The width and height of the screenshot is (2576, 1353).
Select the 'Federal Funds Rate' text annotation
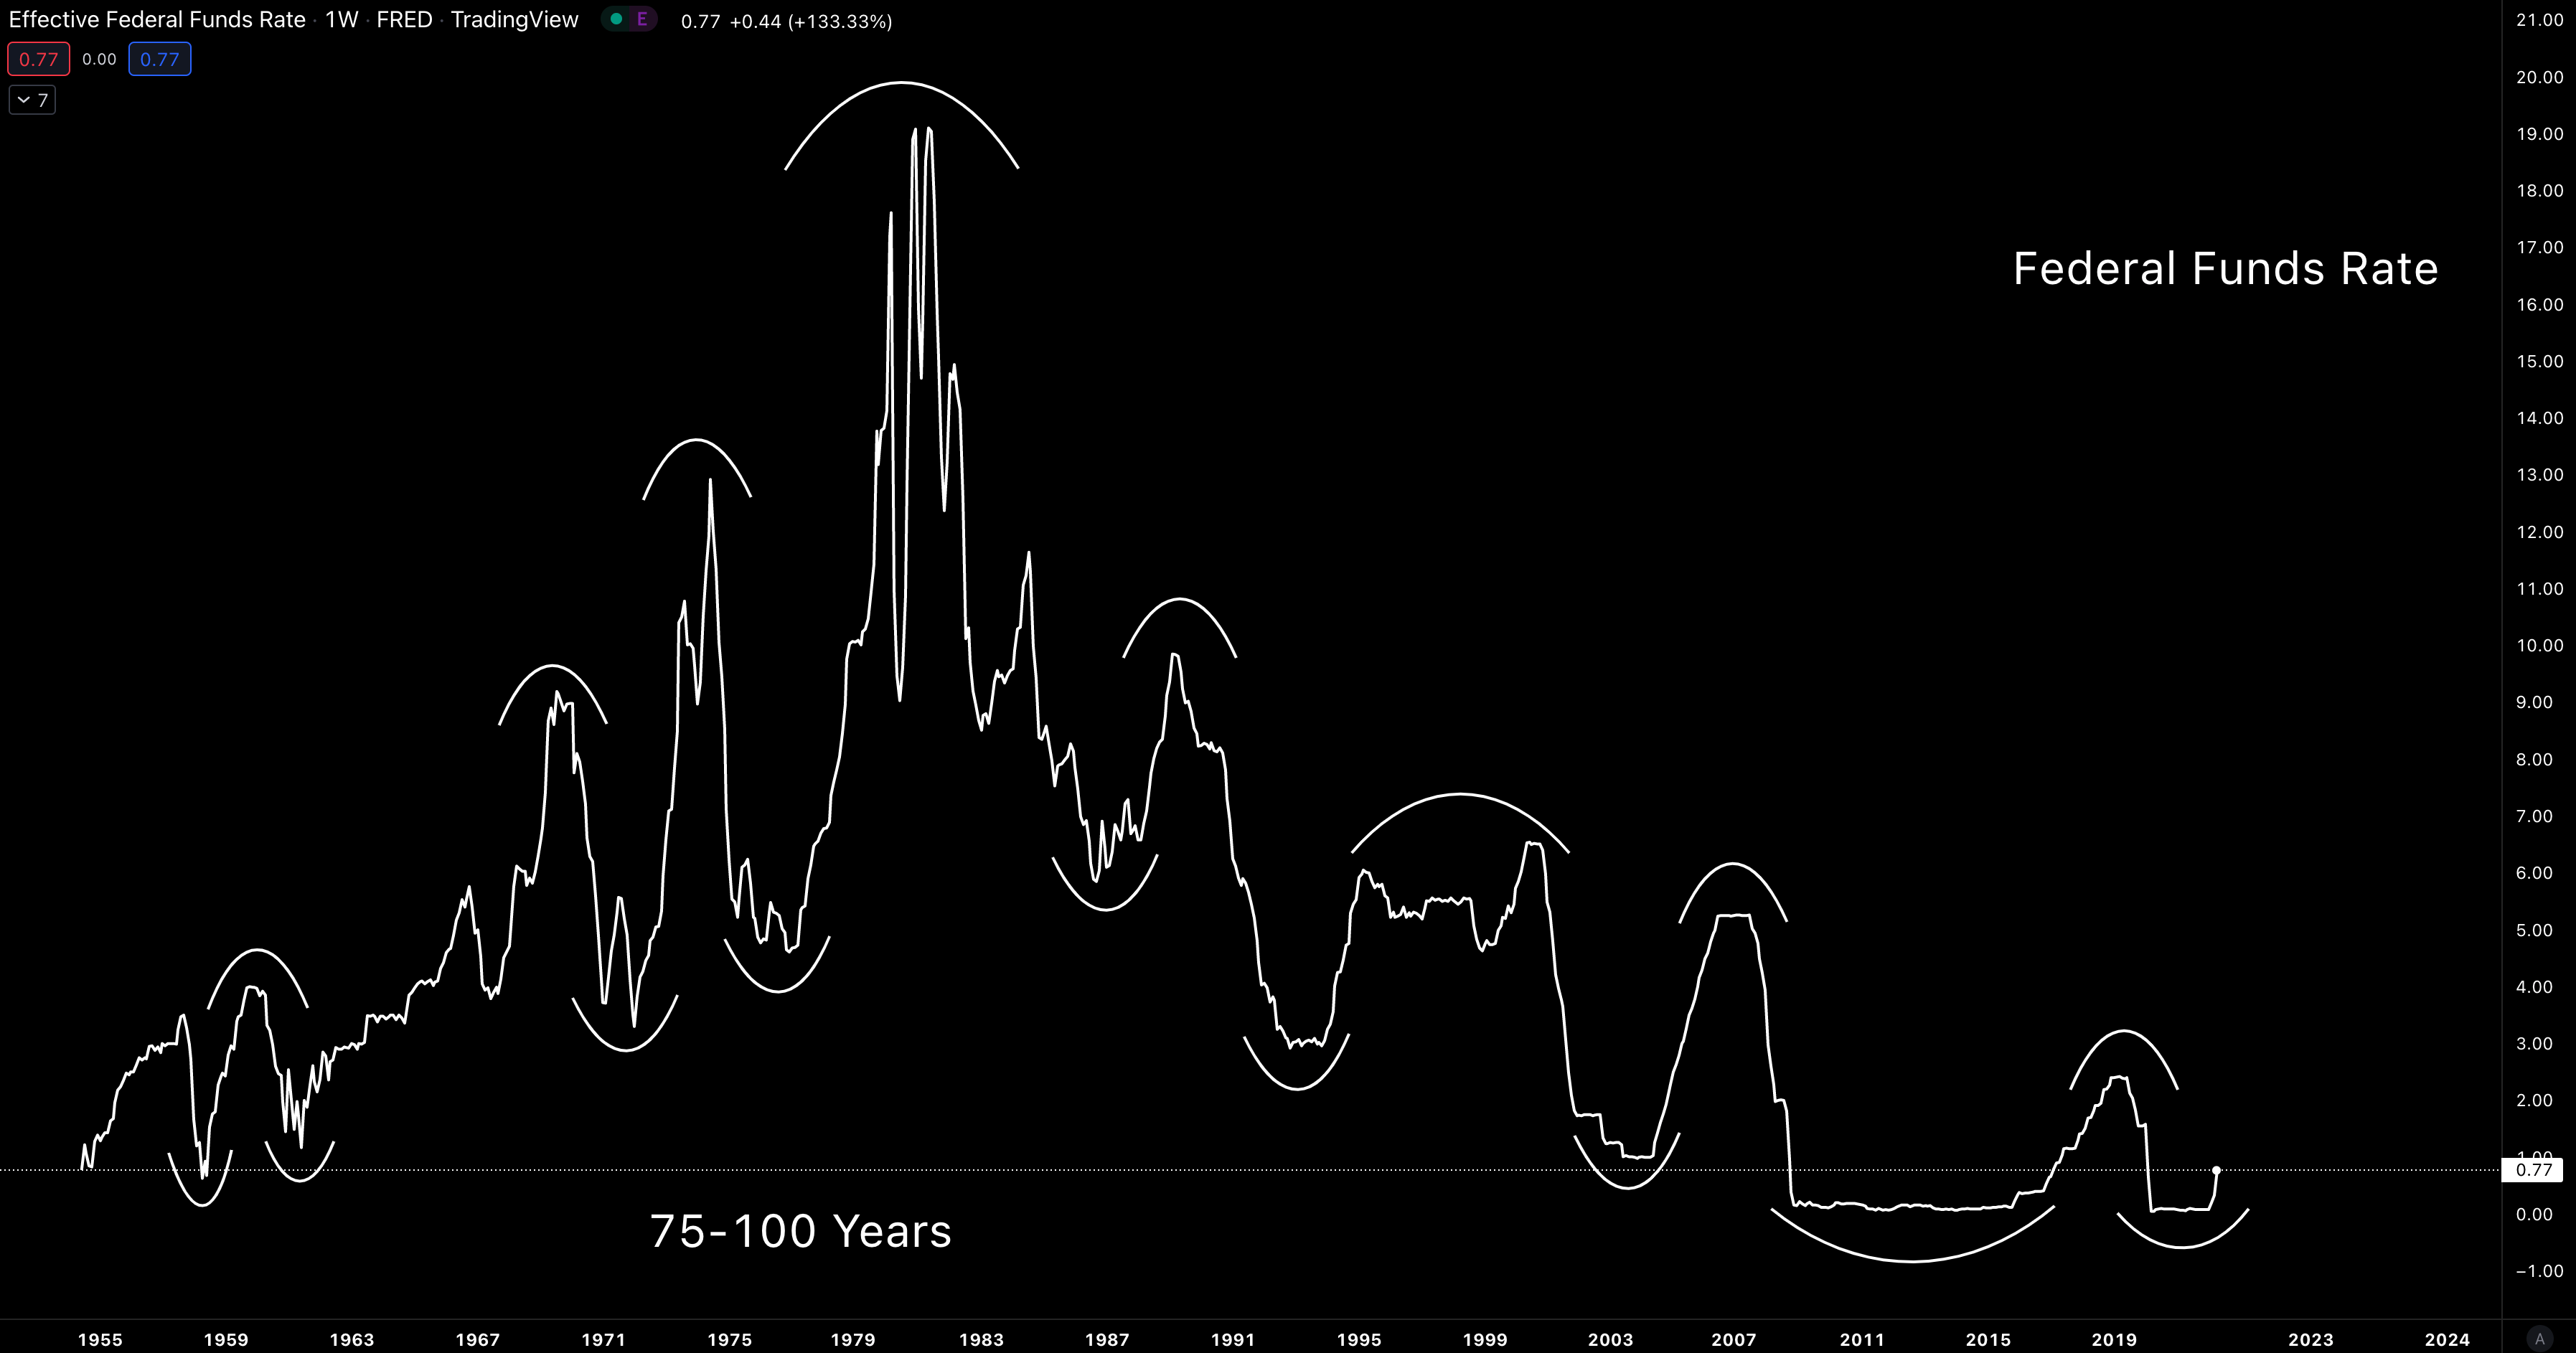click(2225, 269)
